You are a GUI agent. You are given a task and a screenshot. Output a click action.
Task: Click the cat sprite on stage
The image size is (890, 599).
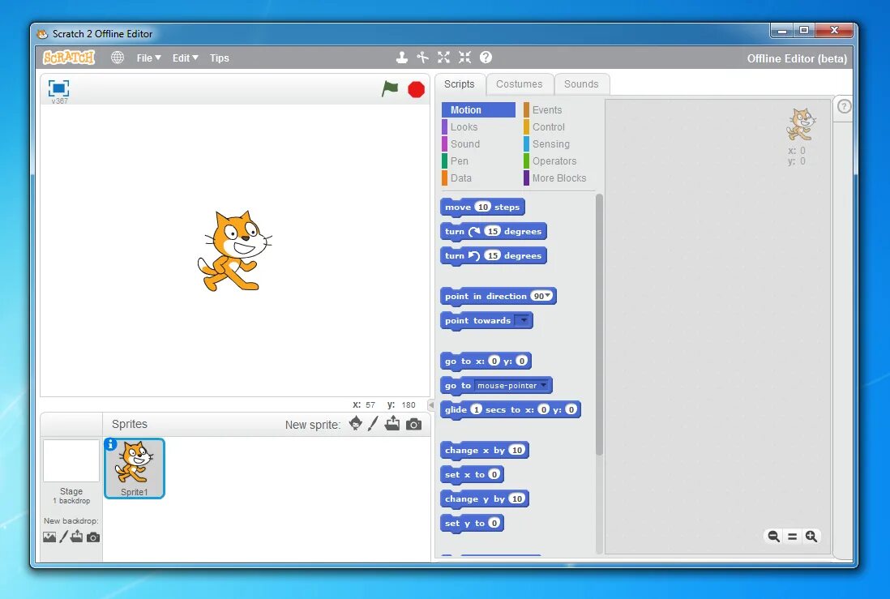(x=234, y=250)
